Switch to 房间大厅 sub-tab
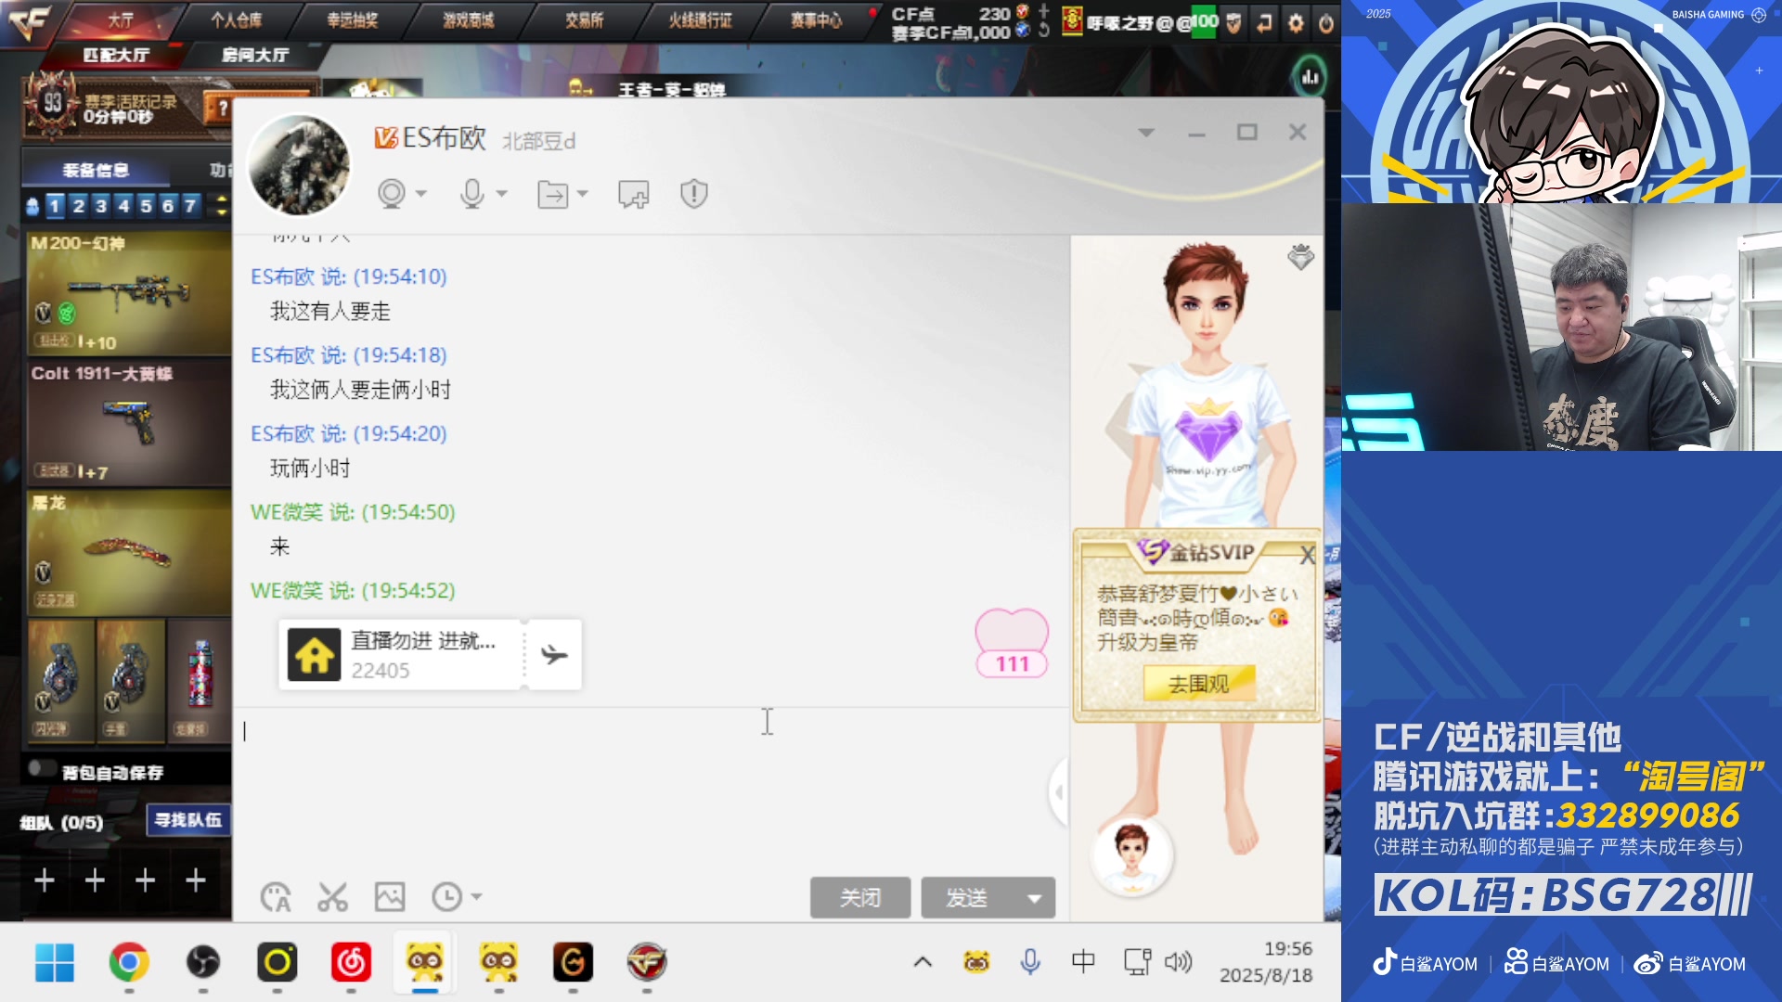1782x1002 pixels. pyautogui.click(x=255, y=55)
